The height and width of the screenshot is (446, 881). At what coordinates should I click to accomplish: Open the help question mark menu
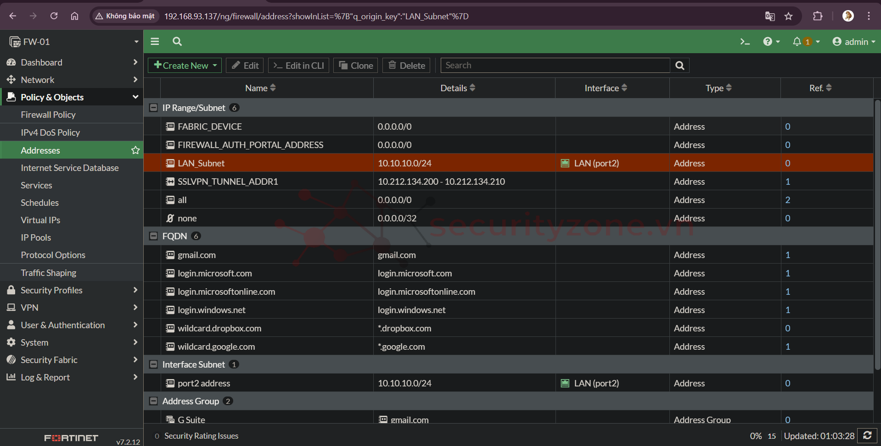coord(768,42)
